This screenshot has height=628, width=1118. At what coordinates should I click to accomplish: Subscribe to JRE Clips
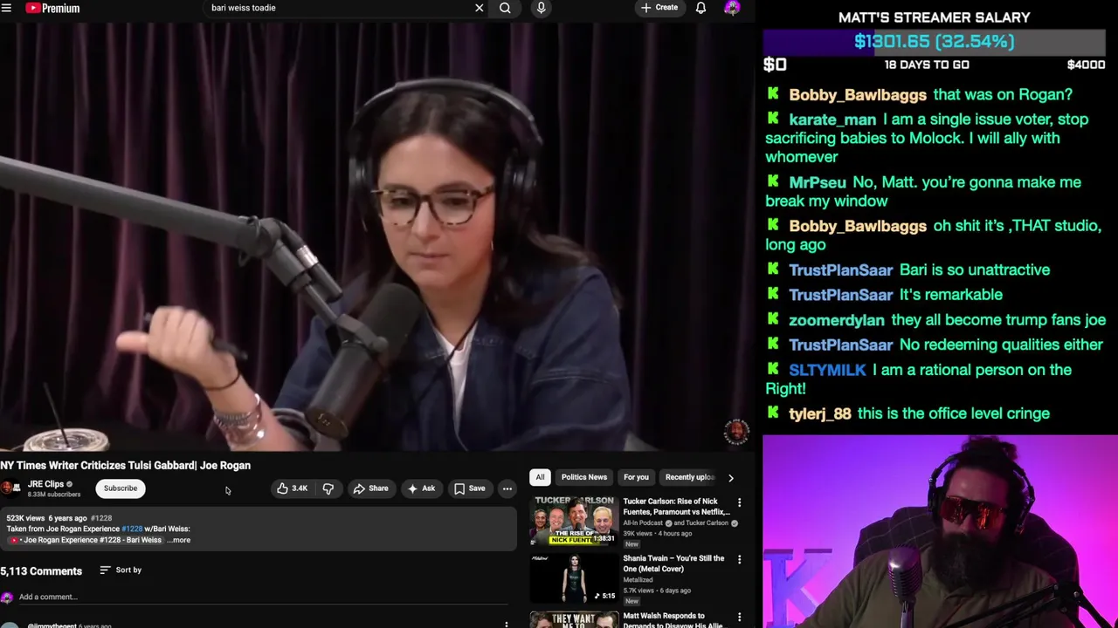[121, 488]
